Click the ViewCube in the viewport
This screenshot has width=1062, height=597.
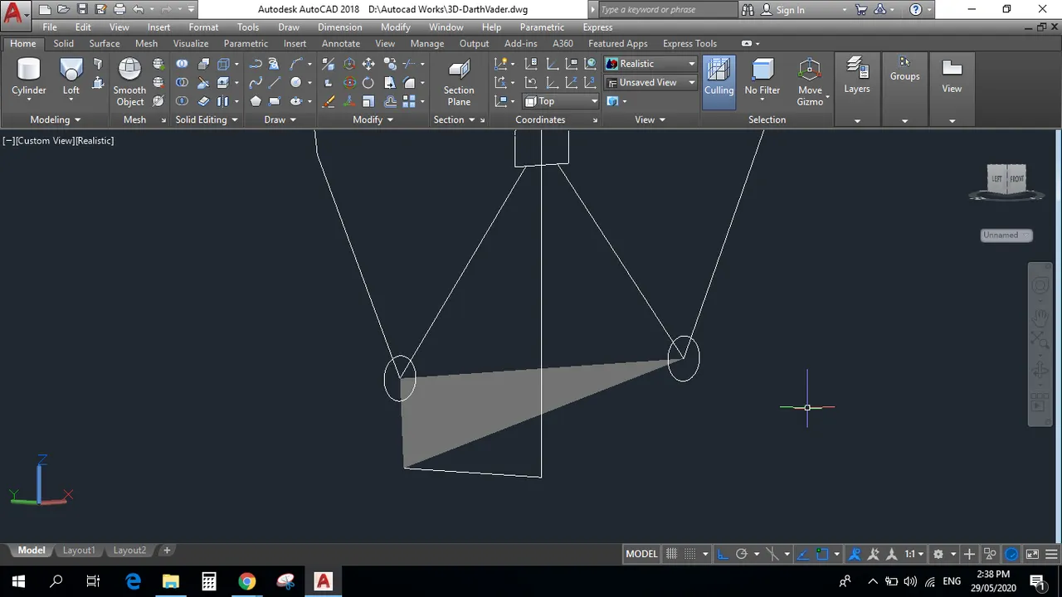click(1006, 178)
